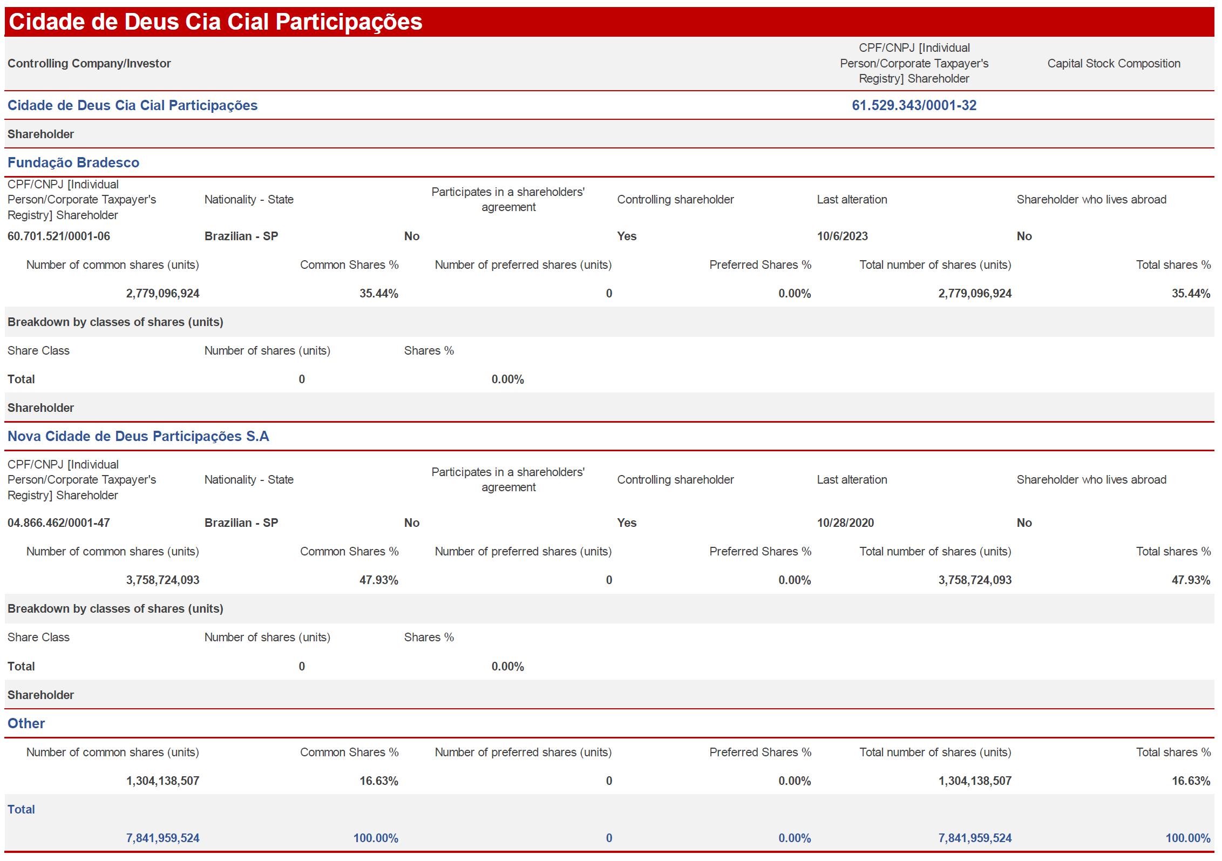Click the last alteration date 10/28/2020

point(845,523)
